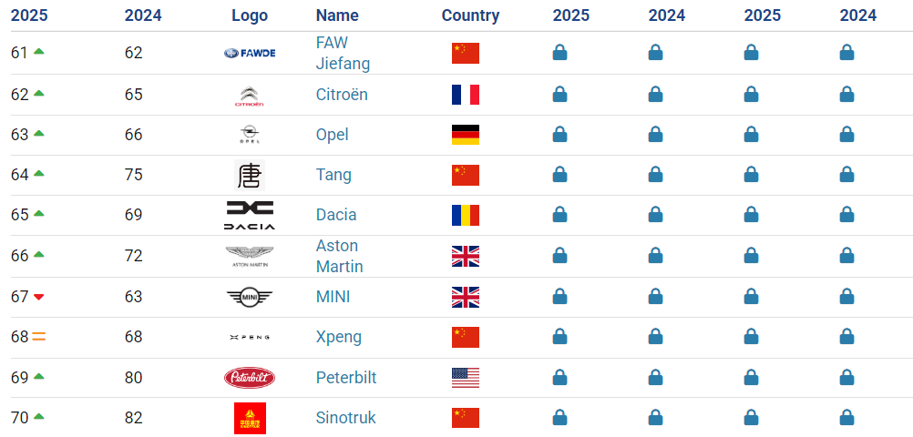Click the MINI winged logo
913x437 pixels.
tap(250, 297)
